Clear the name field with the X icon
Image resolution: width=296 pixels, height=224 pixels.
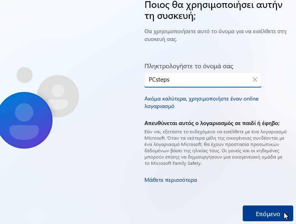255,80
